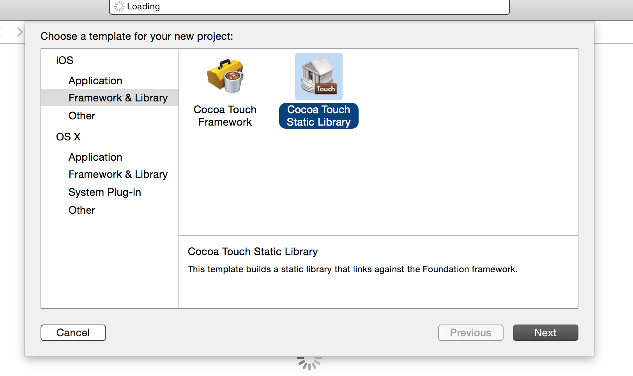Click Next to continue project setup

[545, 333]
